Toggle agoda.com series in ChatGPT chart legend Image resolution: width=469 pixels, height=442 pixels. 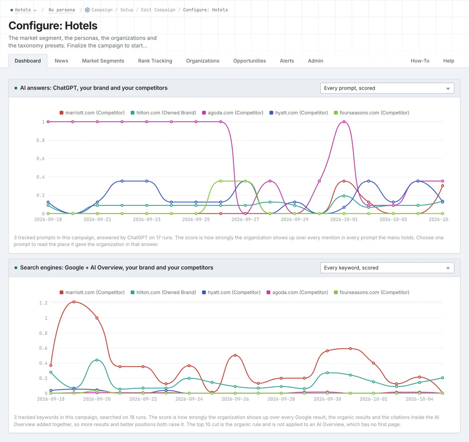click(x=233, y=113)
